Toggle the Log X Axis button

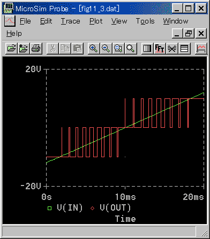click(147, 48)
